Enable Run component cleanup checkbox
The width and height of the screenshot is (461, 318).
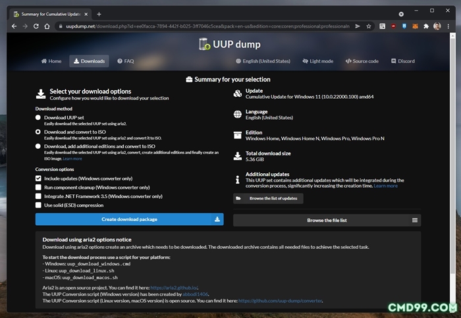(x=38, y=187)
